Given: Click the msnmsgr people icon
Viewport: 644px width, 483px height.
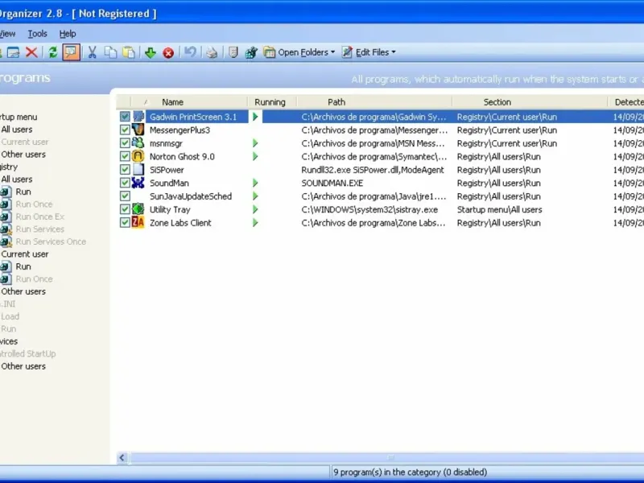Looking at the screenshot, I should (138, 143).
